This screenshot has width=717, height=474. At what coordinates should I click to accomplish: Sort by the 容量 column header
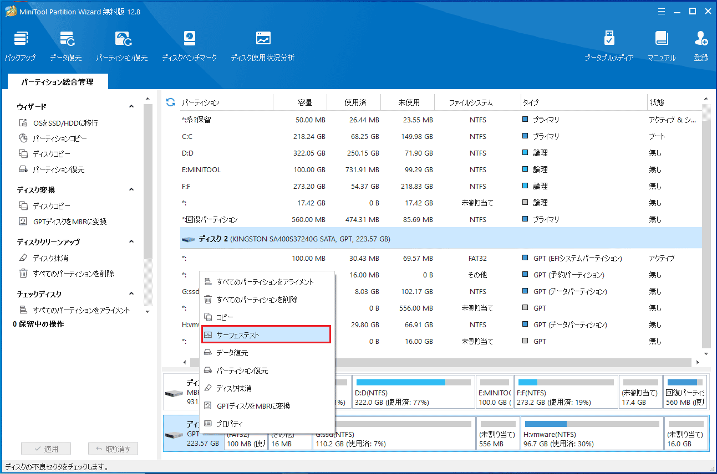click(x=300, y=102)
